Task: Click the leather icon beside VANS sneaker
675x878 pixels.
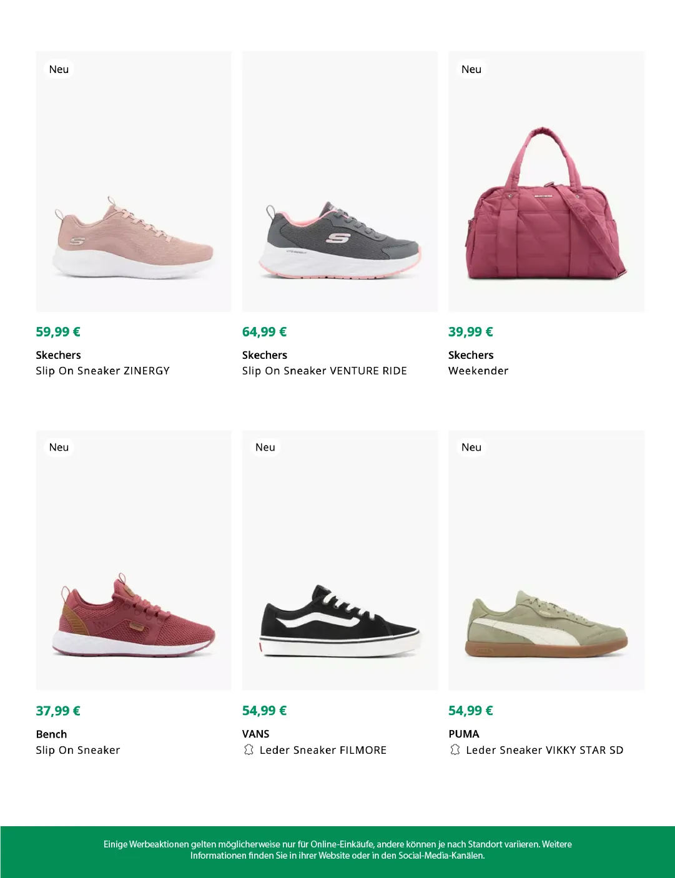Action: (249, 749)
